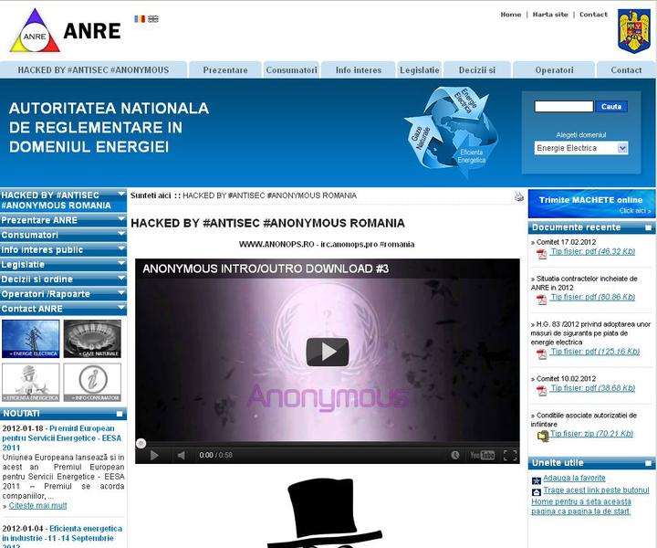Collapse the Documente recente panel icon

[x=648, y=227]
